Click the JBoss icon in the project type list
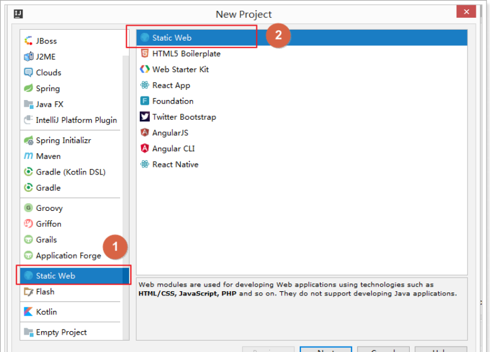The width and height of the screenshot is (490, 352). [x=29, y=41]
